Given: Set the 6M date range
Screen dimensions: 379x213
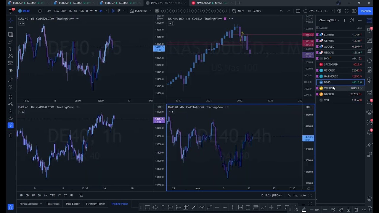Looking at the screenshot, I should point(46,195).
